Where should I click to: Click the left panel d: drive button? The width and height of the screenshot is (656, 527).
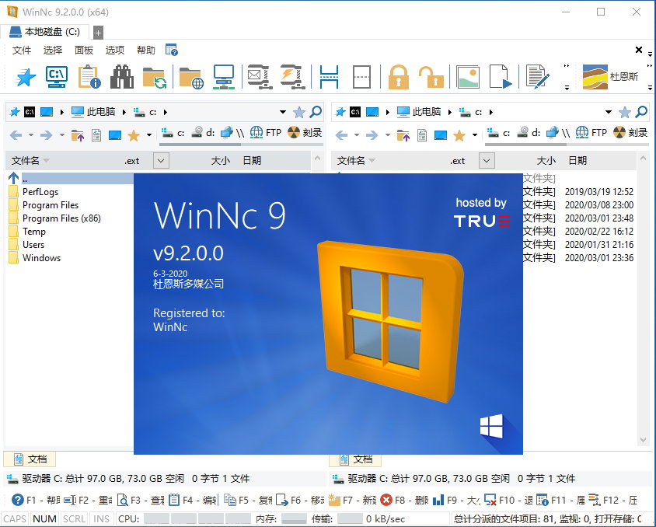point(203,133)
